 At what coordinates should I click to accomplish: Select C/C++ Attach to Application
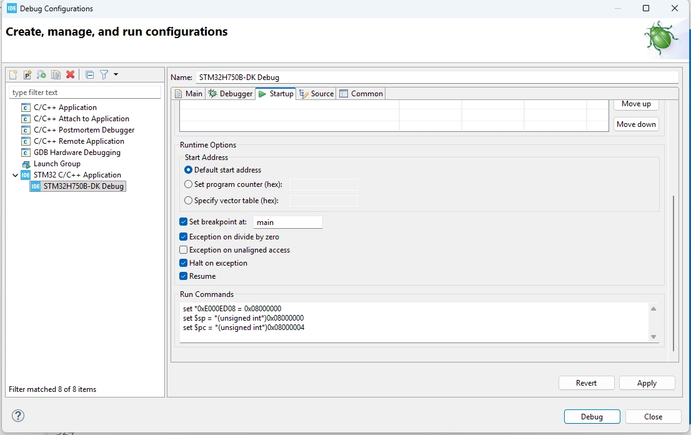click(81, 119)
